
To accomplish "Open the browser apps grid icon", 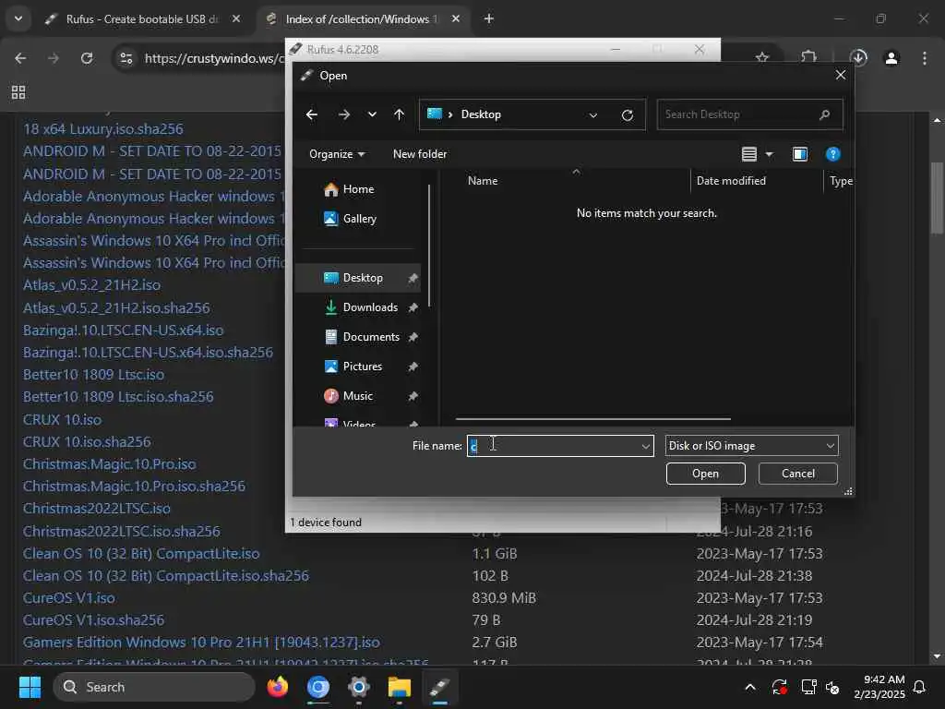I will tap(18, 92).
